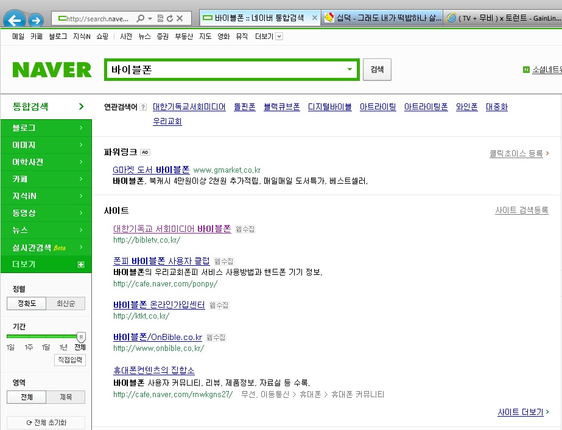Stop loading with the X icon in address bar

pos(180,18)
